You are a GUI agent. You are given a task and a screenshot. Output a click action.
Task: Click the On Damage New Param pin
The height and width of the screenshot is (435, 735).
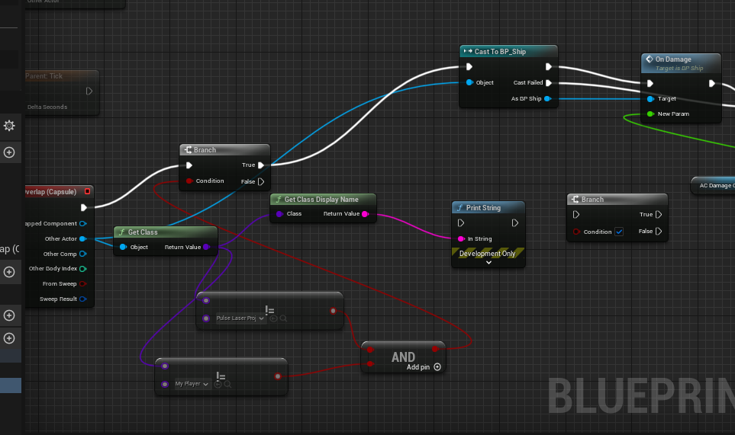tap(650, 114)
